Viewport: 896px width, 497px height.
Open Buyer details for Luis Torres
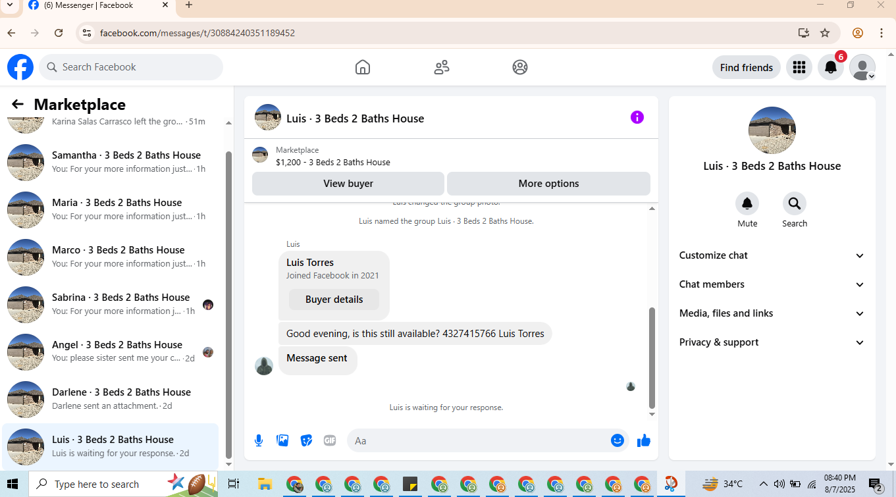tap(334, 300)
